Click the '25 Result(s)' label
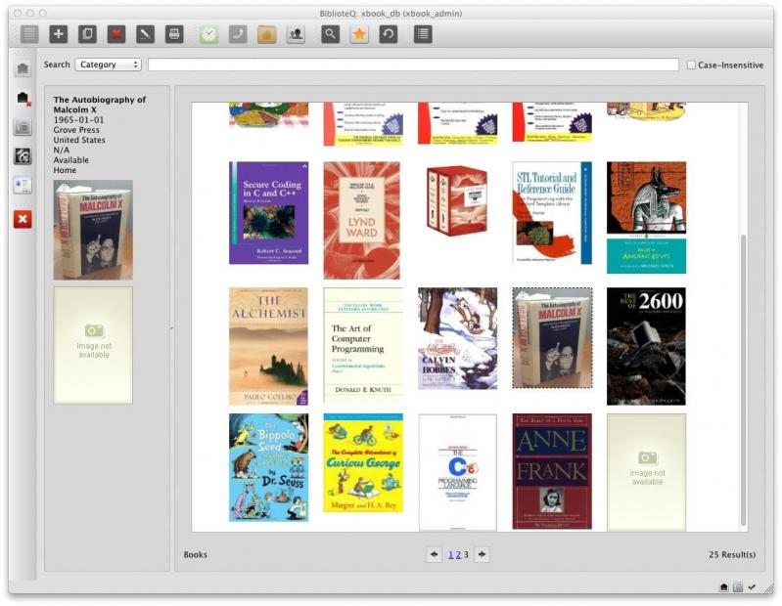The width and height of the screenshot is (782, 606). coord(732,554)
